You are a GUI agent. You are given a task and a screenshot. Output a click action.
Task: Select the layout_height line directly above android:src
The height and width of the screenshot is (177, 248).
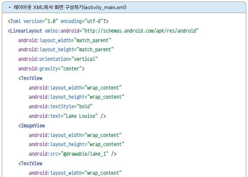(76, 144)
